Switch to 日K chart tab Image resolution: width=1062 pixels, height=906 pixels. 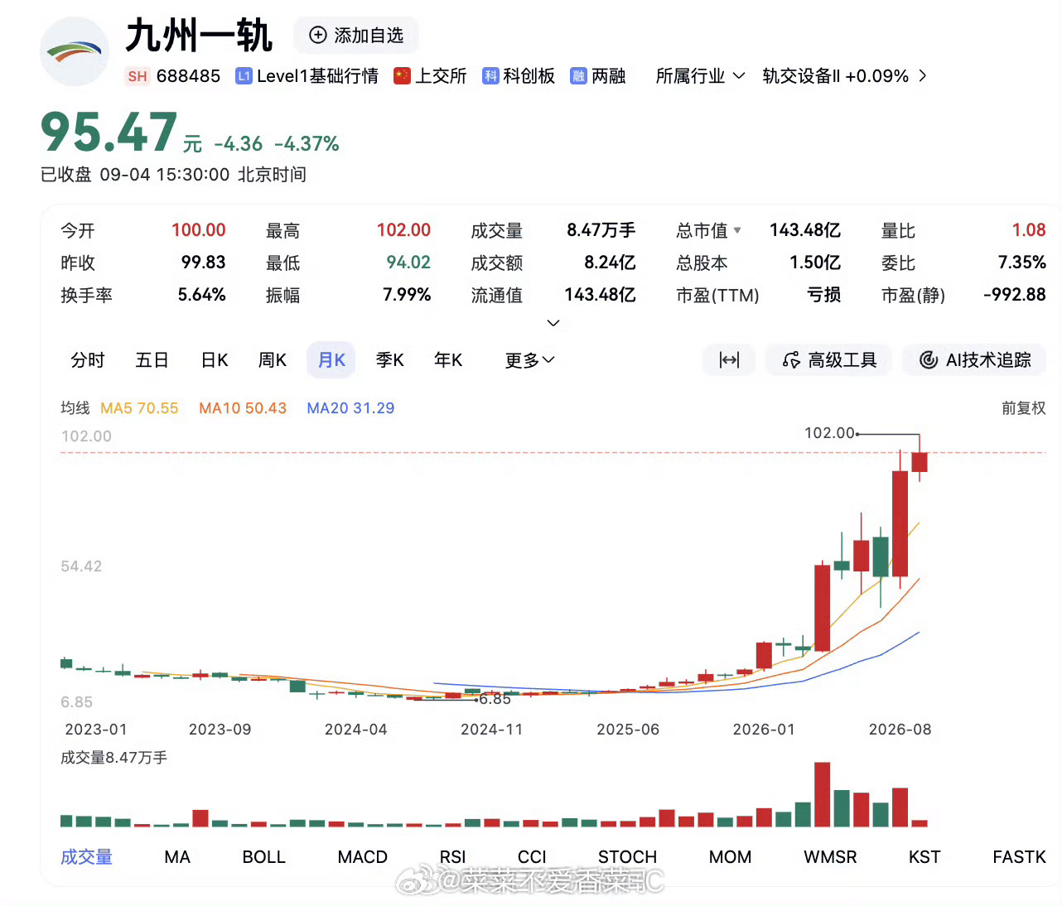pos(215,360)
